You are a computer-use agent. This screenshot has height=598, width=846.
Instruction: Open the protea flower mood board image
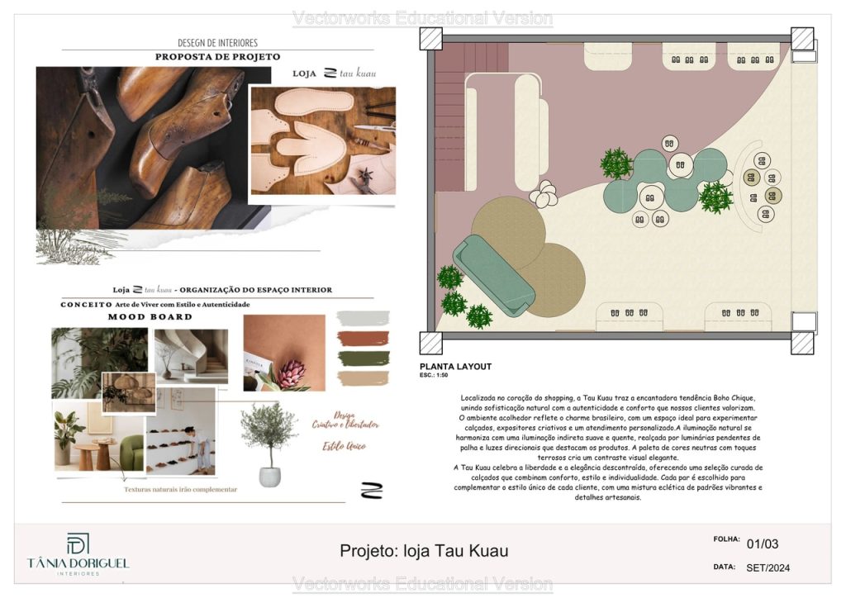(283, 353)
